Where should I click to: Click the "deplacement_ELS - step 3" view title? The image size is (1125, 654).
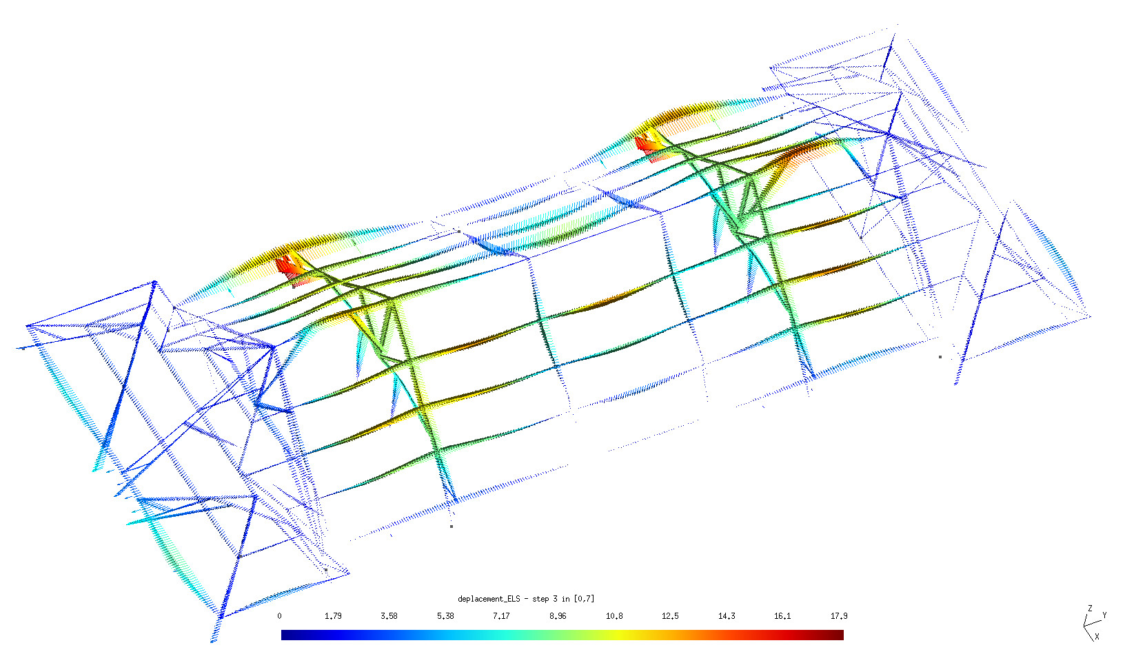pos(525,599)
